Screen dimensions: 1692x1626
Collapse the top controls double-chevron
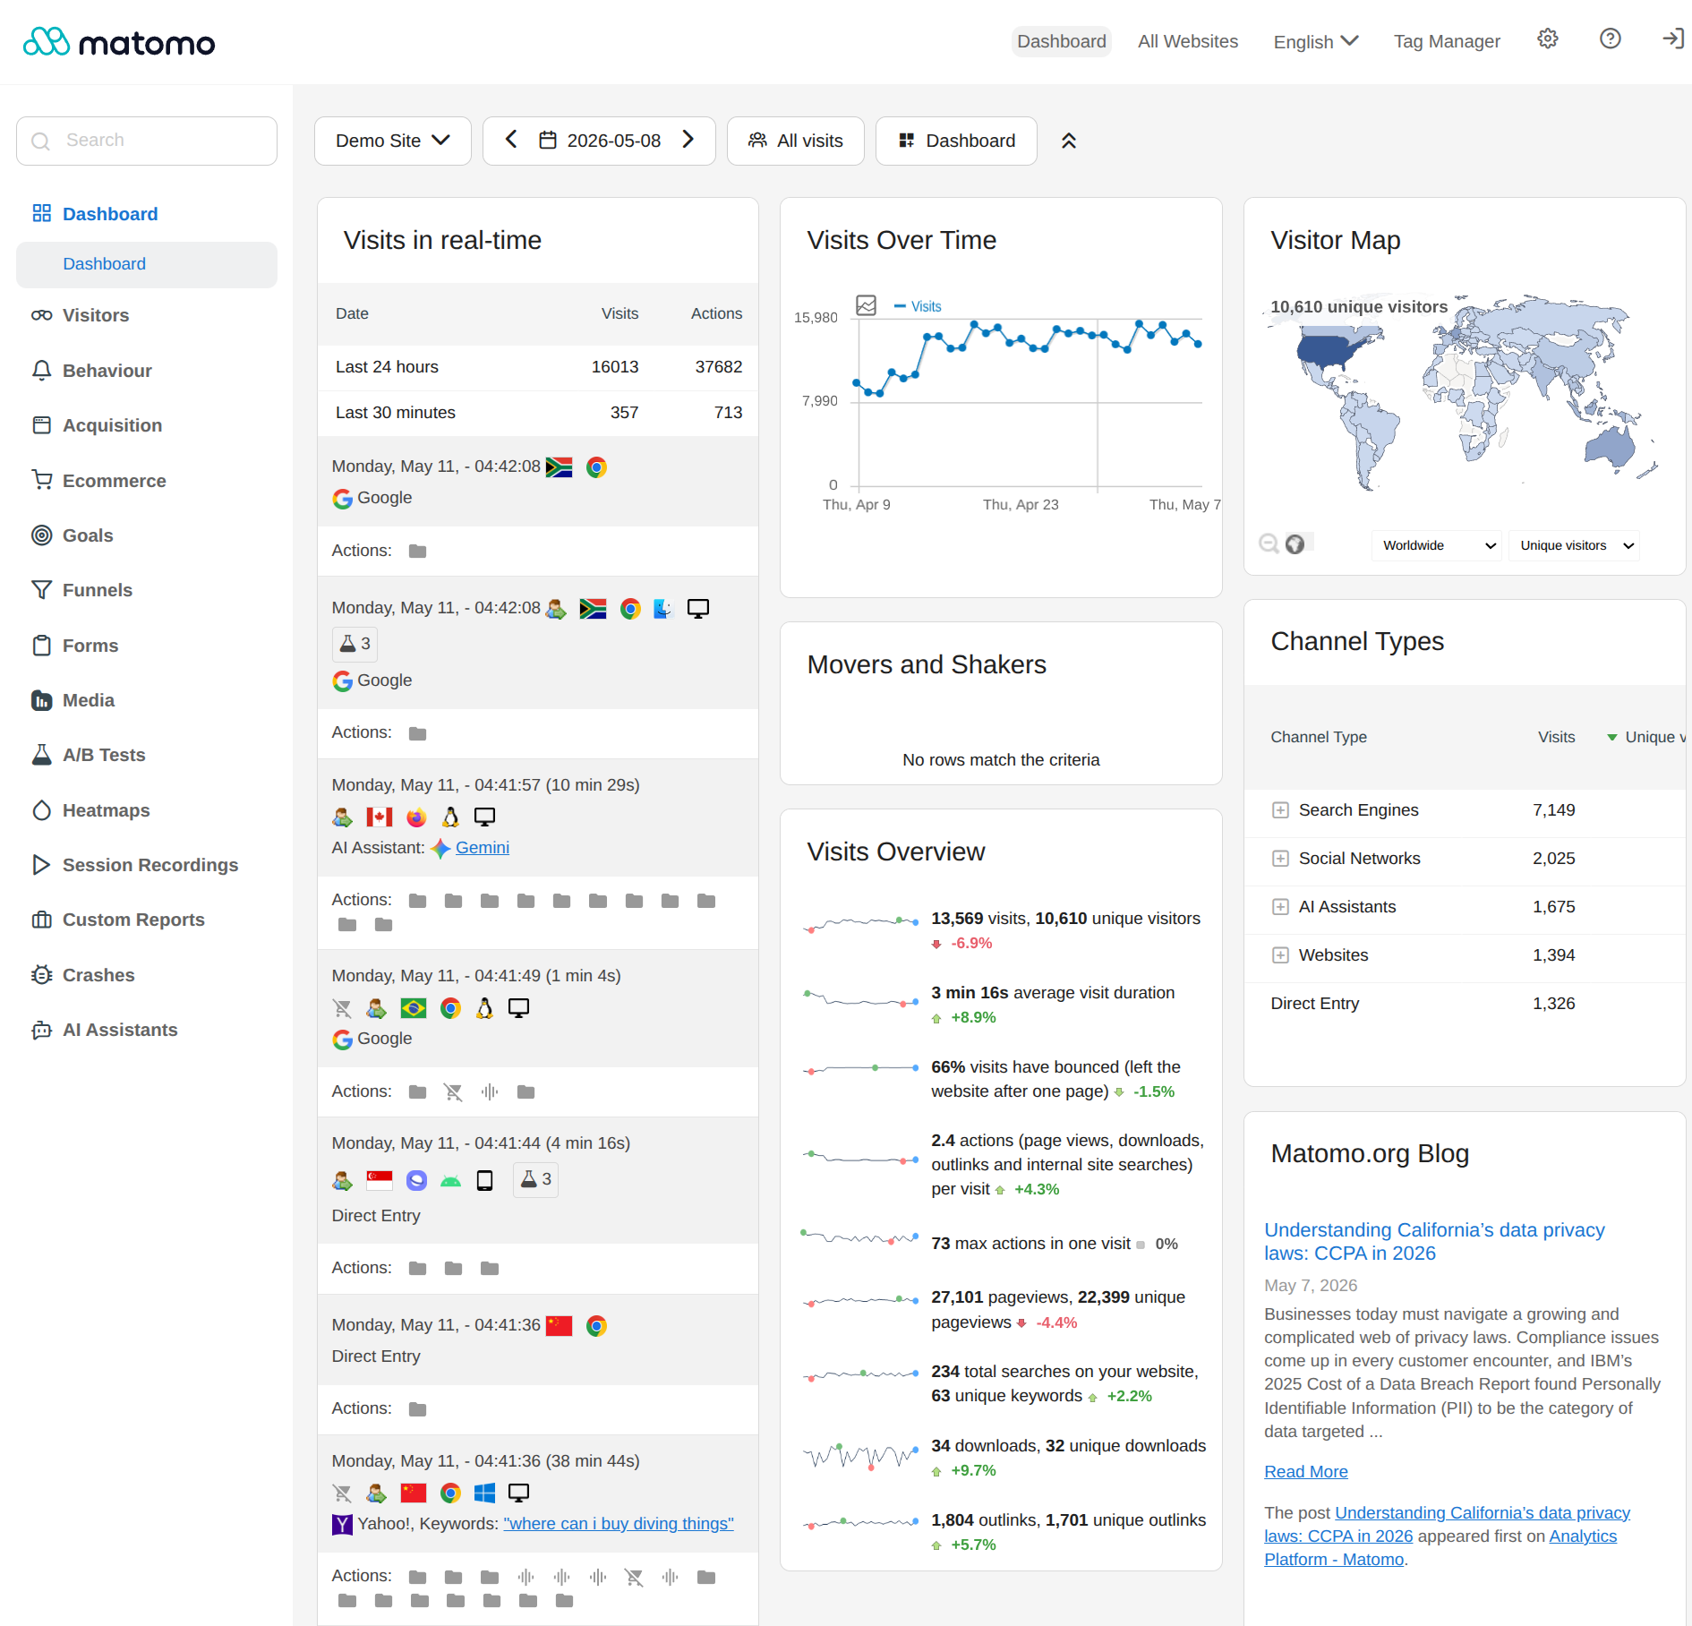(x=1069, y=141)
